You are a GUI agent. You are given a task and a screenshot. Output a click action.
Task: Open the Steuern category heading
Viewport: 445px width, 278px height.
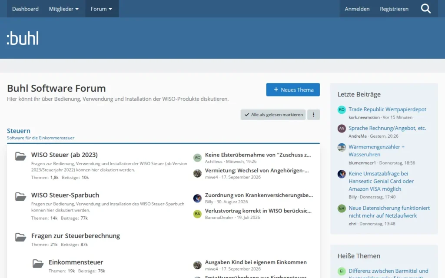click(18, 131)
